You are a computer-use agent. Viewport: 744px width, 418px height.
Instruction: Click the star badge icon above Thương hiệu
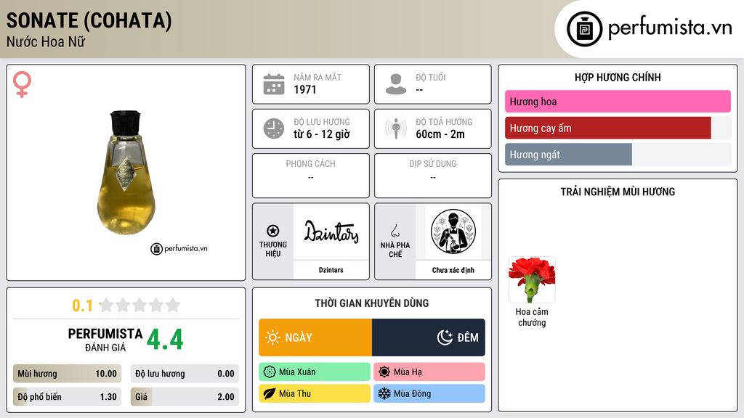click(x=273, y=231)
